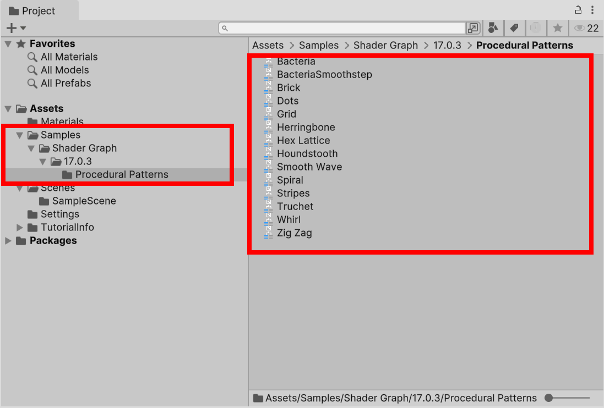Select the Smooth Wave subgraph icon

coord(269,167)
